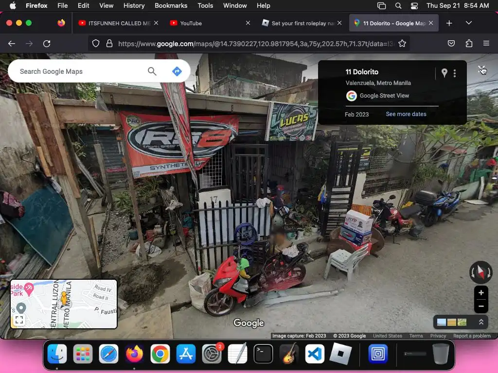The image size is (498, 373).
Task: Expand the list all tabs chevron
Action: coord(468,23)
